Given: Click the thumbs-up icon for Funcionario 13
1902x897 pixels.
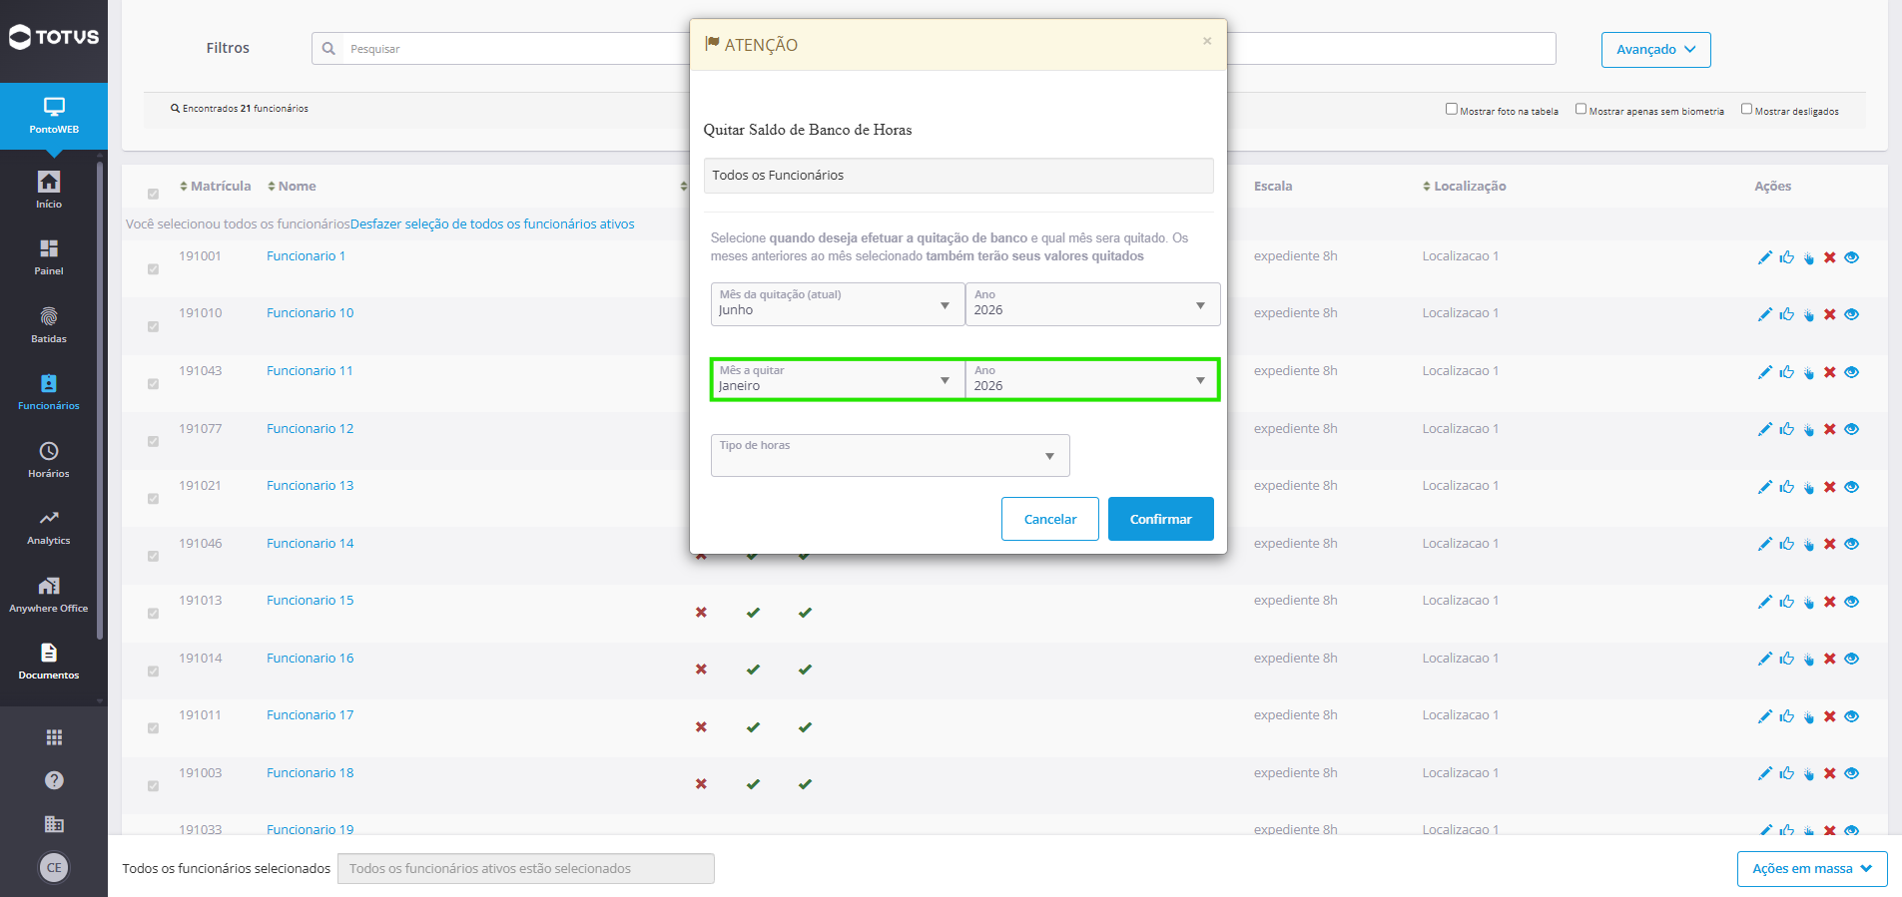Looking at the screenshot, I should (1786, 487).
